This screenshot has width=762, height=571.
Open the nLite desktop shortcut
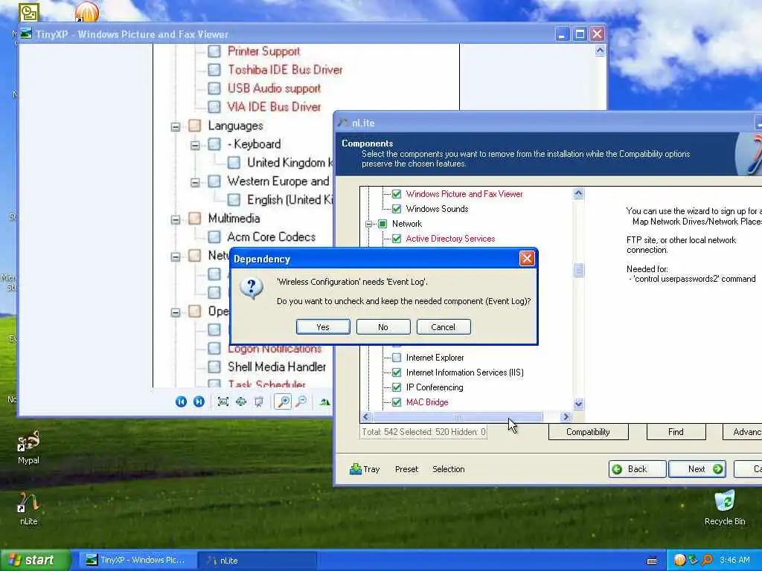tap(28, 509)
